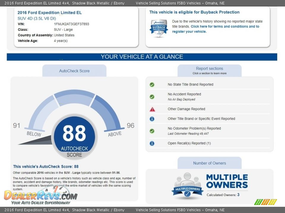Image resolution: width=285 pixels, height=213 pixels.
Task: Click green check beside No Odometer Problem
Action: (152, 131)
